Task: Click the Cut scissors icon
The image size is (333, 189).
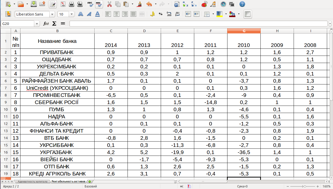Action: pos(109,4)
